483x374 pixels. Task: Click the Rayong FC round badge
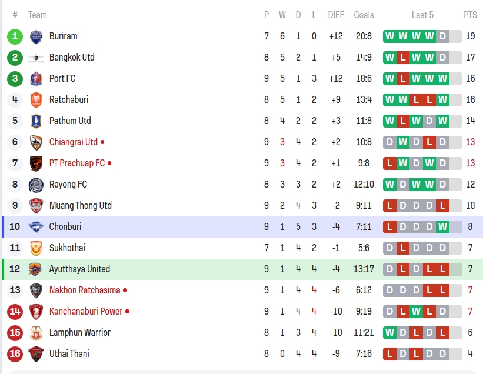(x=36, y=185)
